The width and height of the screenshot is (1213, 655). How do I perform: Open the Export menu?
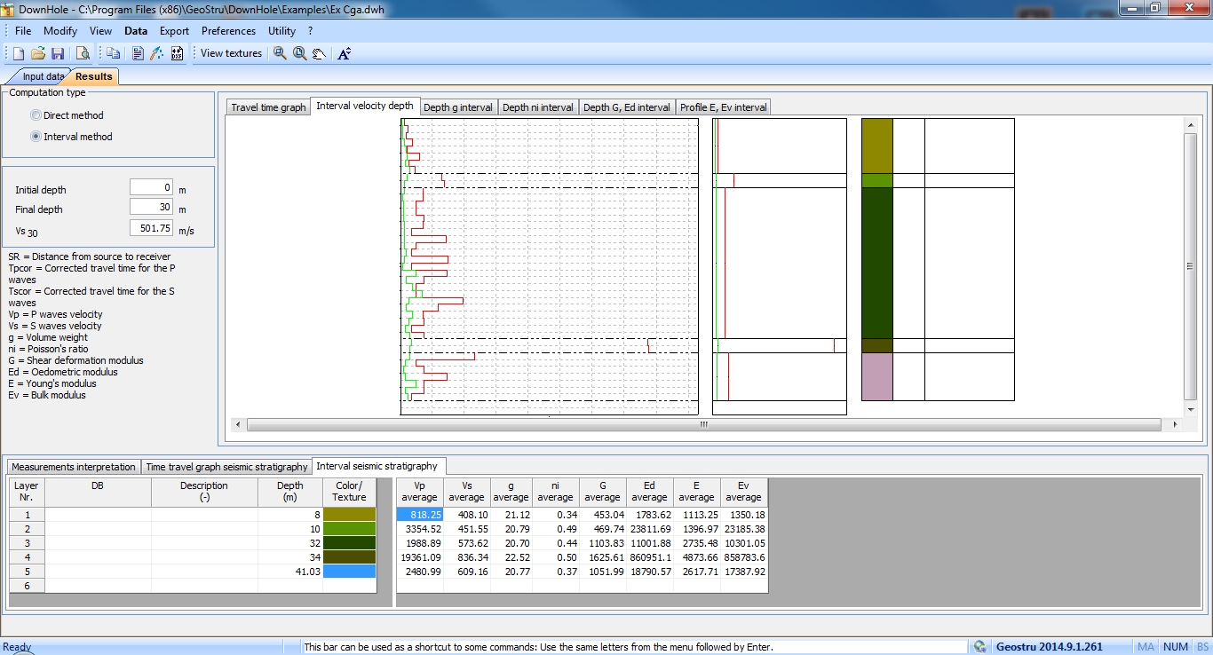[174, 31]
